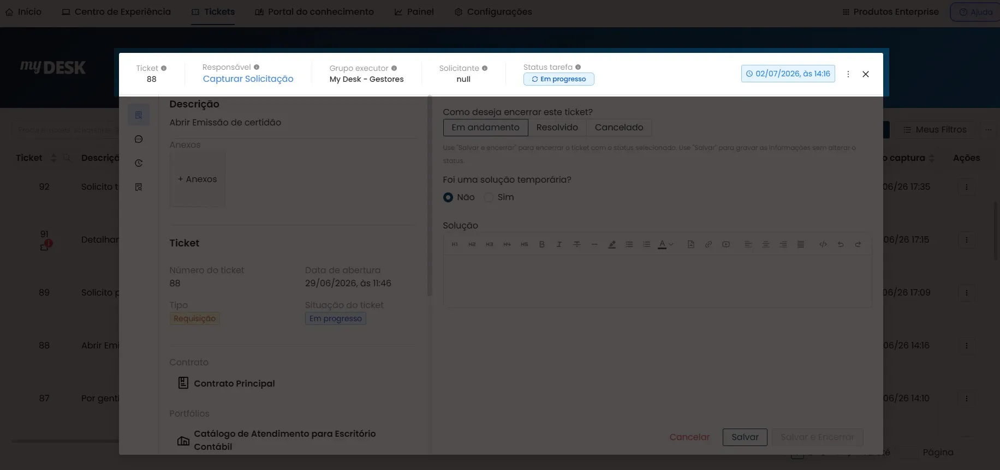Select the highlight marker tool

[612, 244]
